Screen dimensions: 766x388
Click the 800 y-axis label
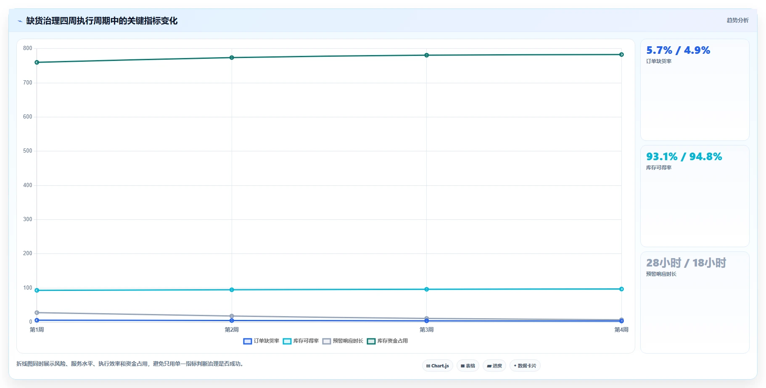tap(28, 48)
